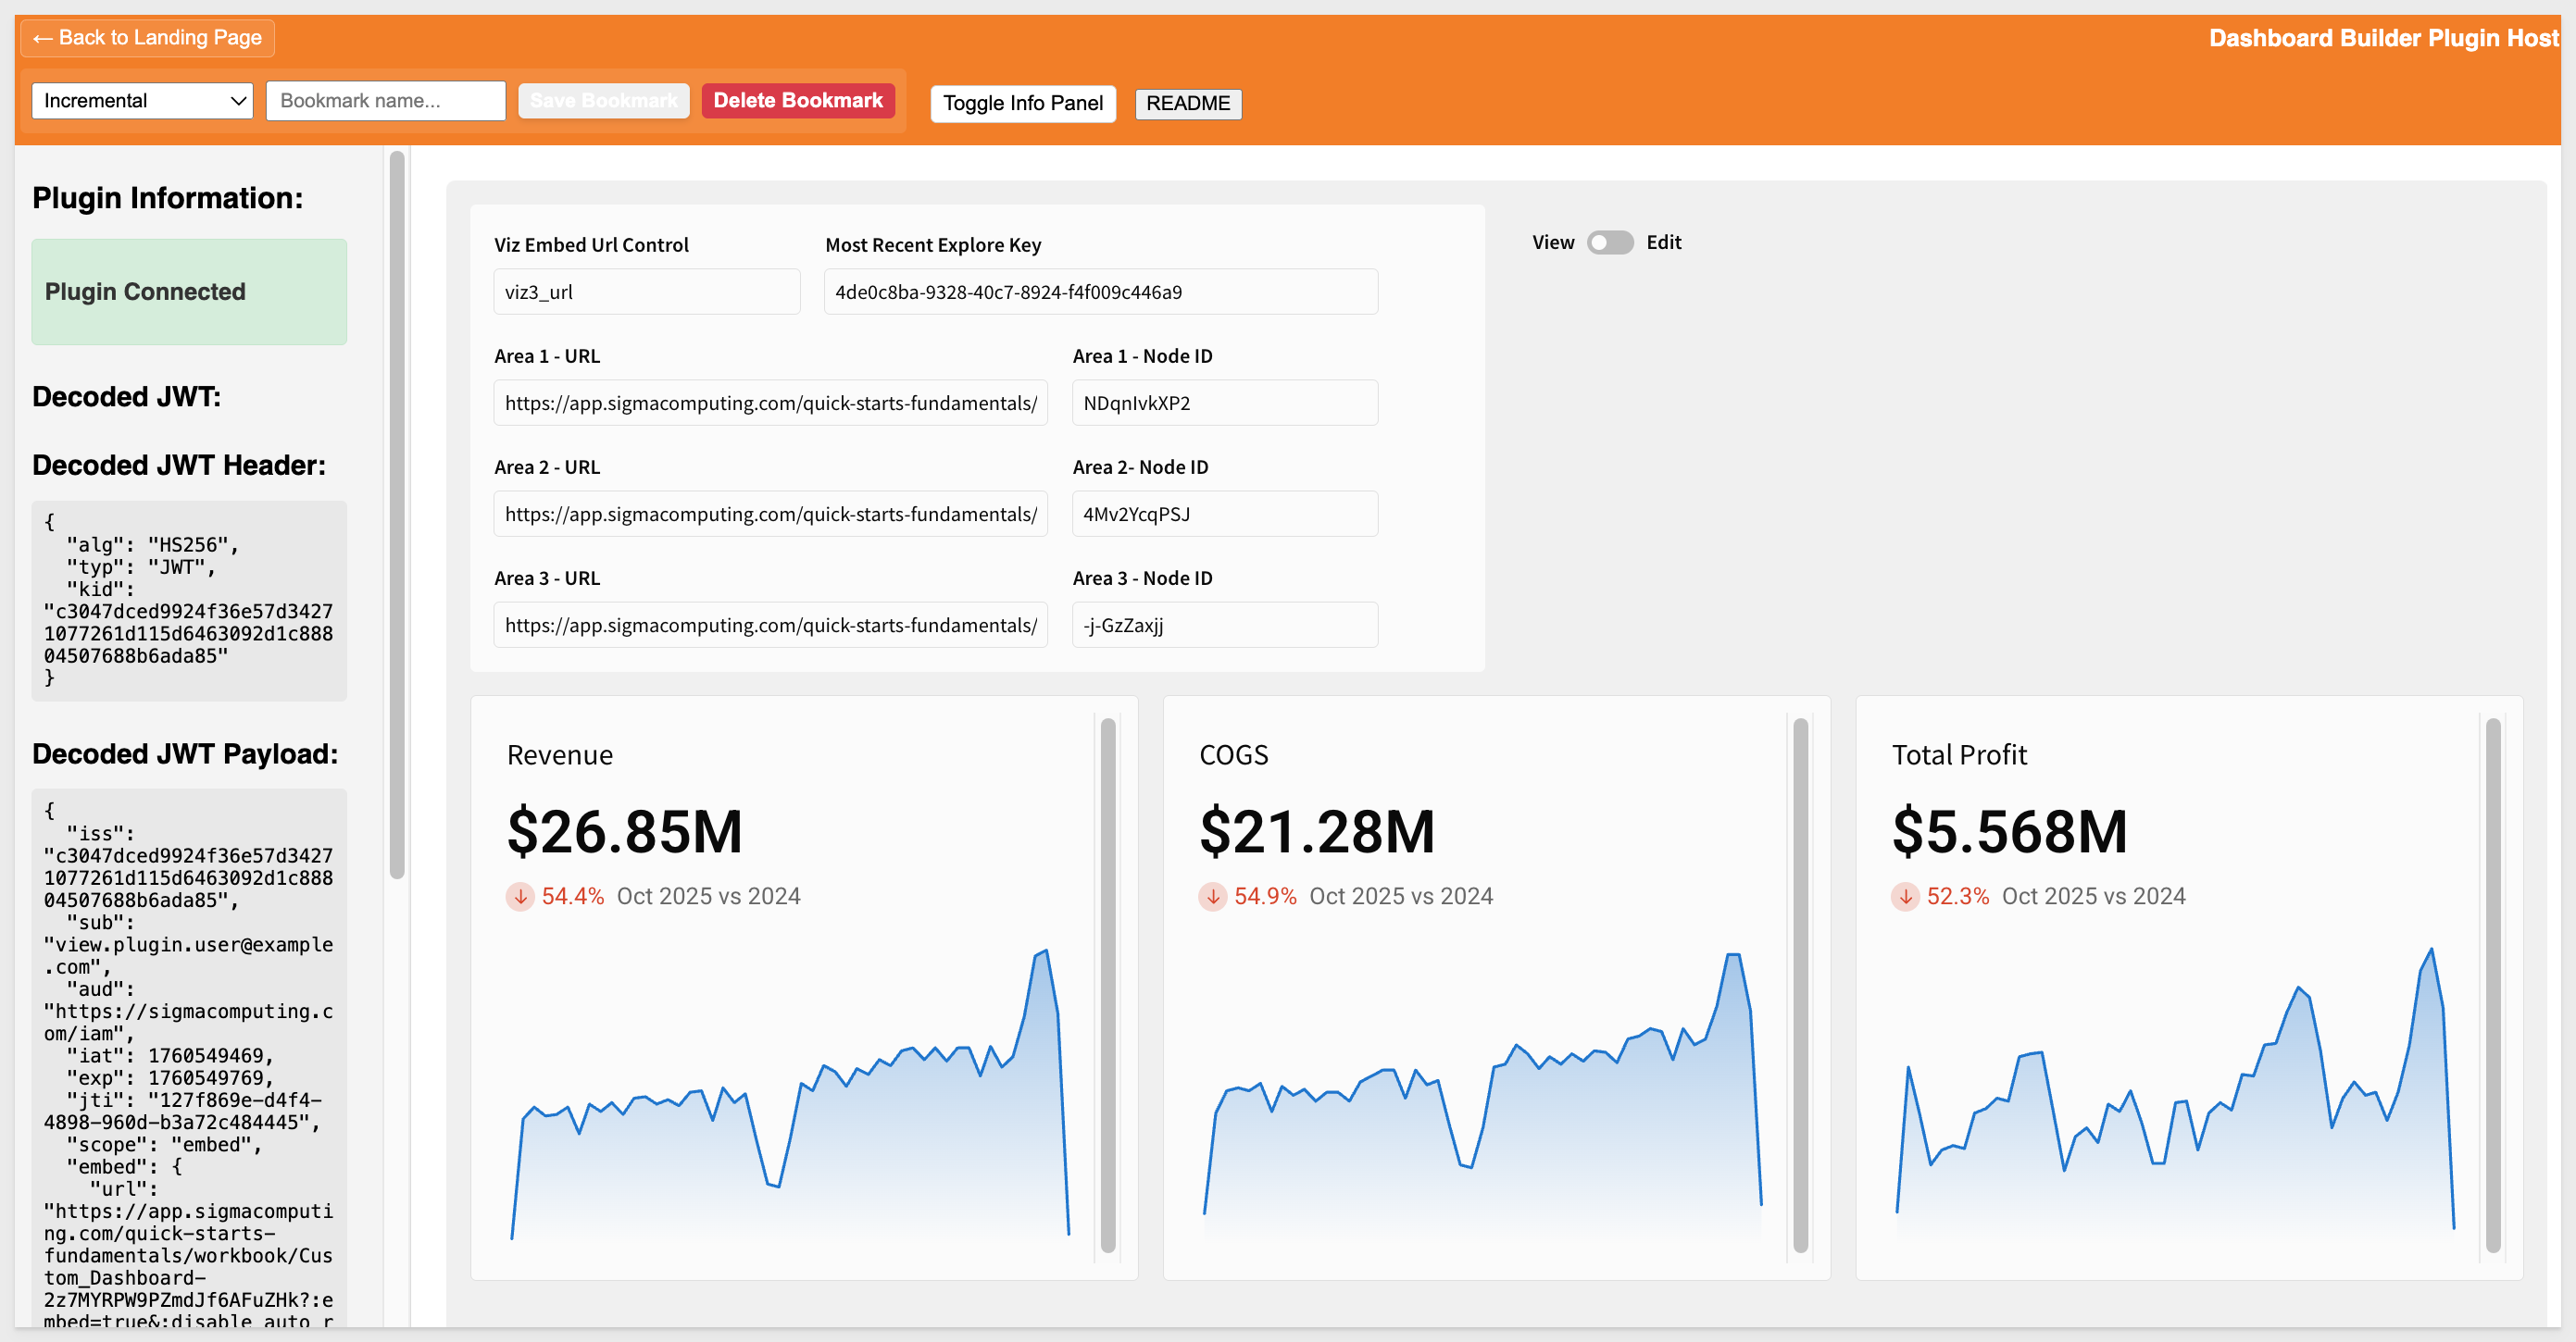Click Total Profit decrease arrow icon
The width and height of the screenshot is (2576, 1342).
(x=1905, y=896)
